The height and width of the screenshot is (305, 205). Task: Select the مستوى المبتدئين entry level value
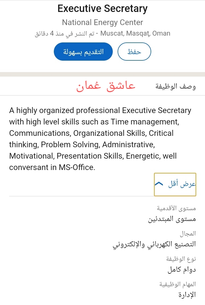pos(172,219)
